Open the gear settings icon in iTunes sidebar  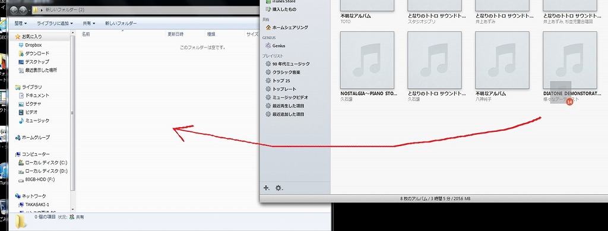point(279,188)
